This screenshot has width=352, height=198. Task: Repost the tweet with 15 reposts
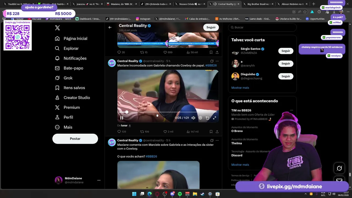coord(144,52)
